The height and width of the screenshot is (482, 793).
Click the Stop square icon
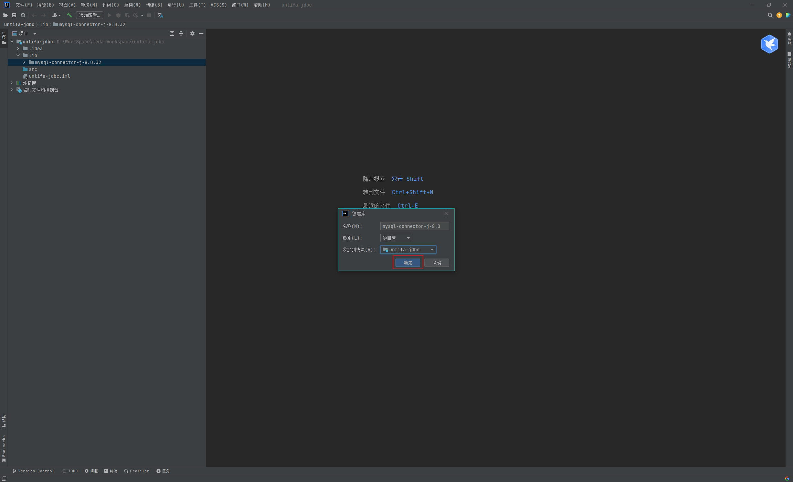[149, 15]
